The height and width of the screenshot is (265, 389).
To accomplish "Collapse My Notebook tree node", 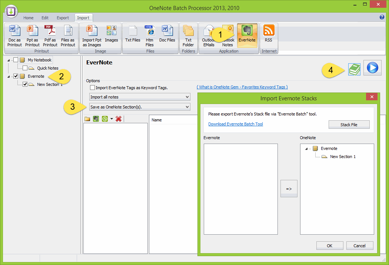I will click(x=9, y=60).
